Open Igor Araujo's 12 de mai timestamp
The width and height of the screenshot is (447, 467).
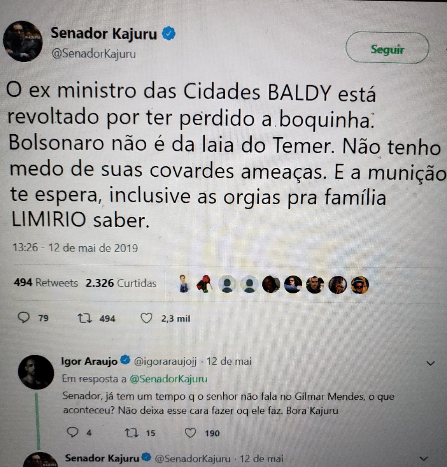[x=229, y=362]
